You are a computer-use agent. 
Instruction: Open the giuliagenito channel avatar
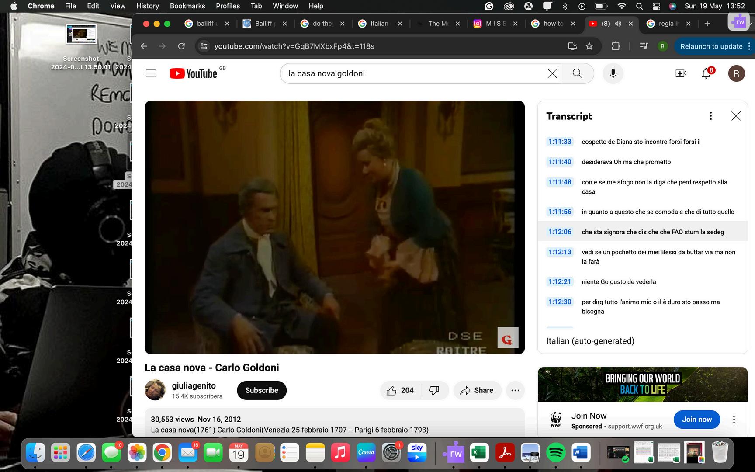[155, 390]
